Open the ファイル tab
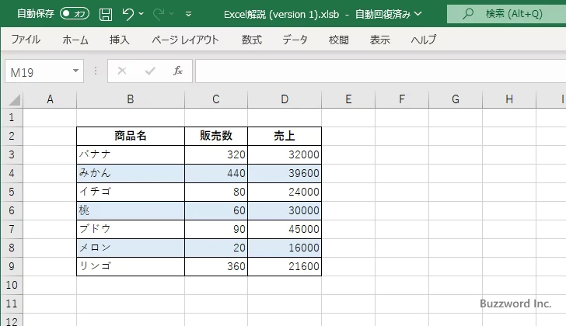Viewport: 566px width, 326px height. 26,40
